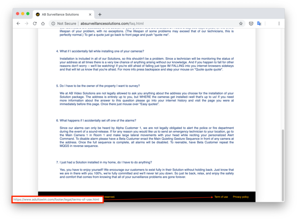
Task: Go back using the browser back arrow
Action: 18,24
